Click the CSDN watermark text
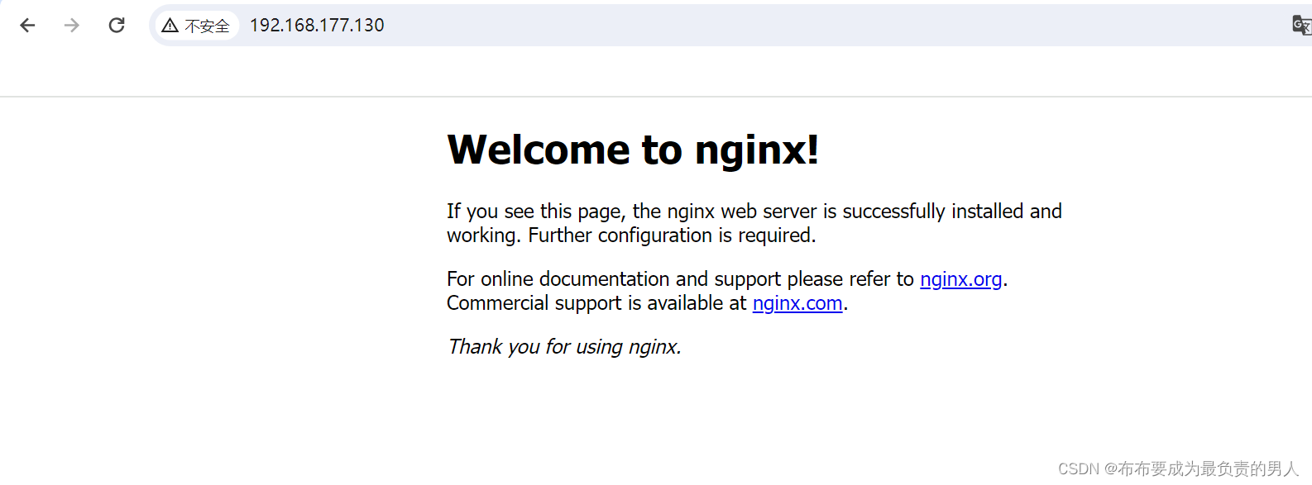Screen dimensions: 1312x485 point(1178,468)
